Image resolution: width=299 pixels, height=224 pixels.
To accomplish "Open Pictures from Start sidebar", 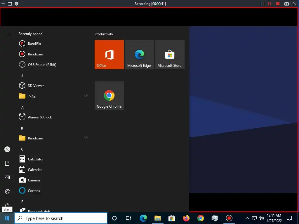I will (x=7, y=177).
